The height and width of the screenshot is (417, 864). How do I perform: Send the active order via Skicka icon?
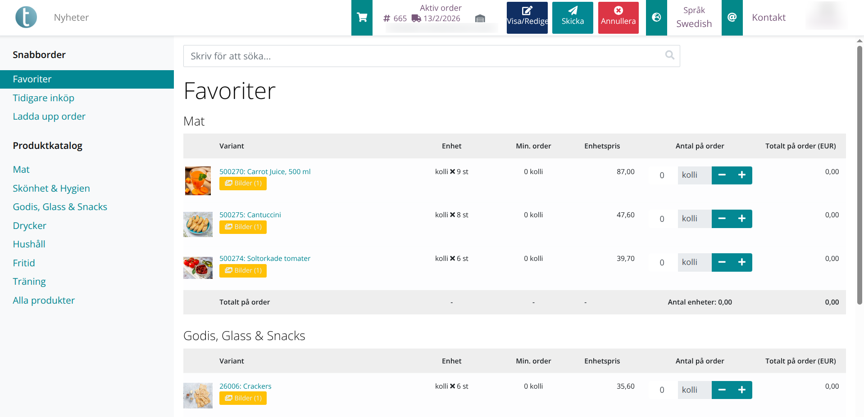point(573,11)
